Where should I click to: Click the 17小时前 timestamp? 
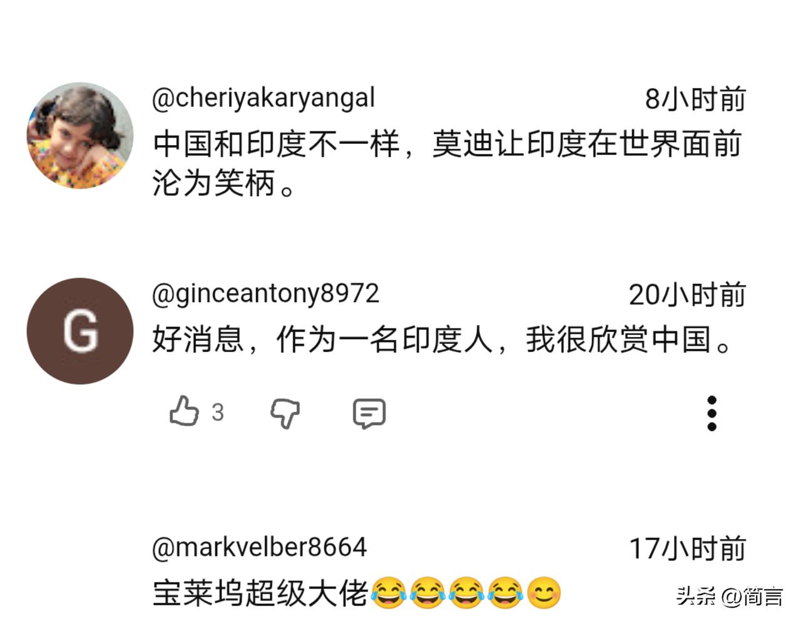(x=687, y=548)
